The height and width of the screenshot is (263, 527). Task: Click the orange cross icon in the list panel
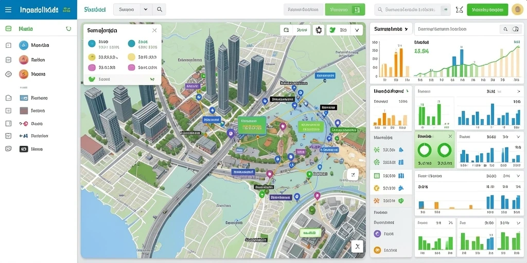click(377, 201)
